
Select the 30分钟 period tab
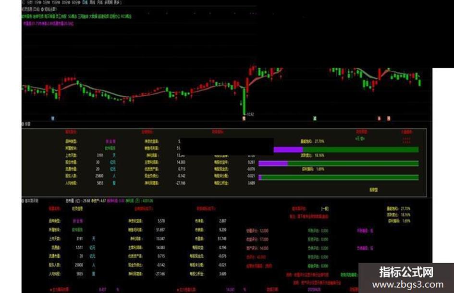point(66,2)
